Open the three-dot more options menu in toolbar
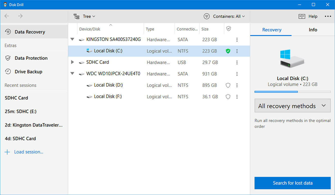This screenshot has height=195, width=335. 328,16
